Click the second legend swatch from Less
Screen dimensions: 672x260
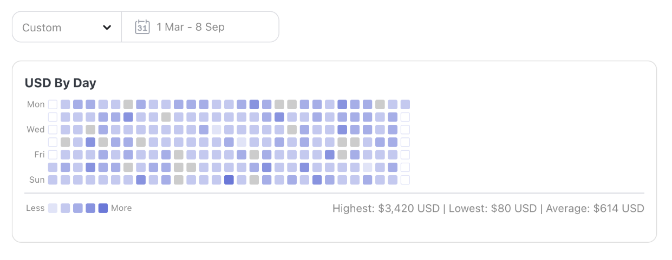pos(65,208)
